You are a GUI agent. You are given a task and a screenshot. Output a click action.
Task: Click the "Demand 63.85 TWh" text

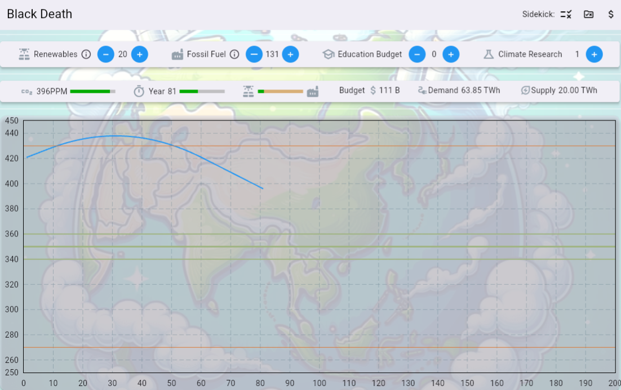[x=464, y=91]
